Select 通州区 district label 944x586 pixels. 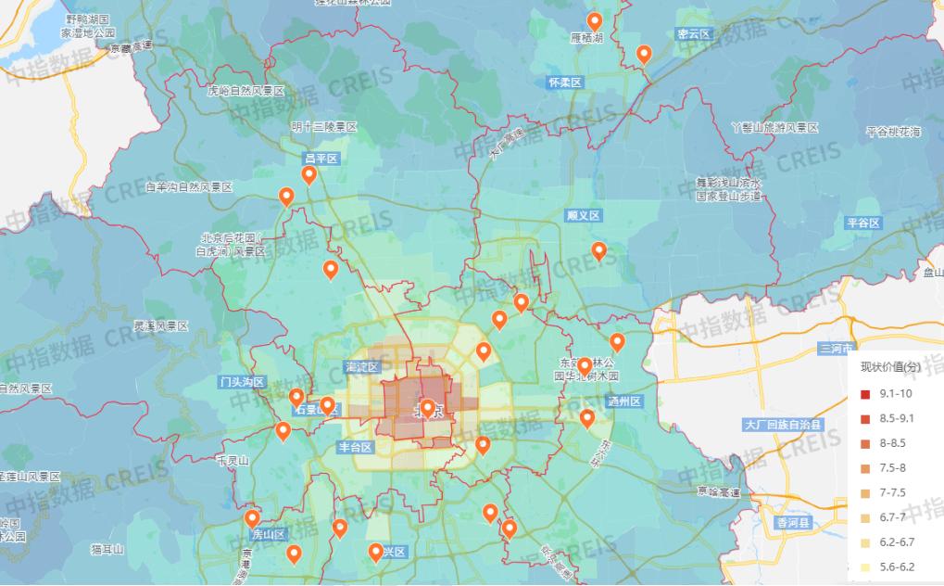624,401
